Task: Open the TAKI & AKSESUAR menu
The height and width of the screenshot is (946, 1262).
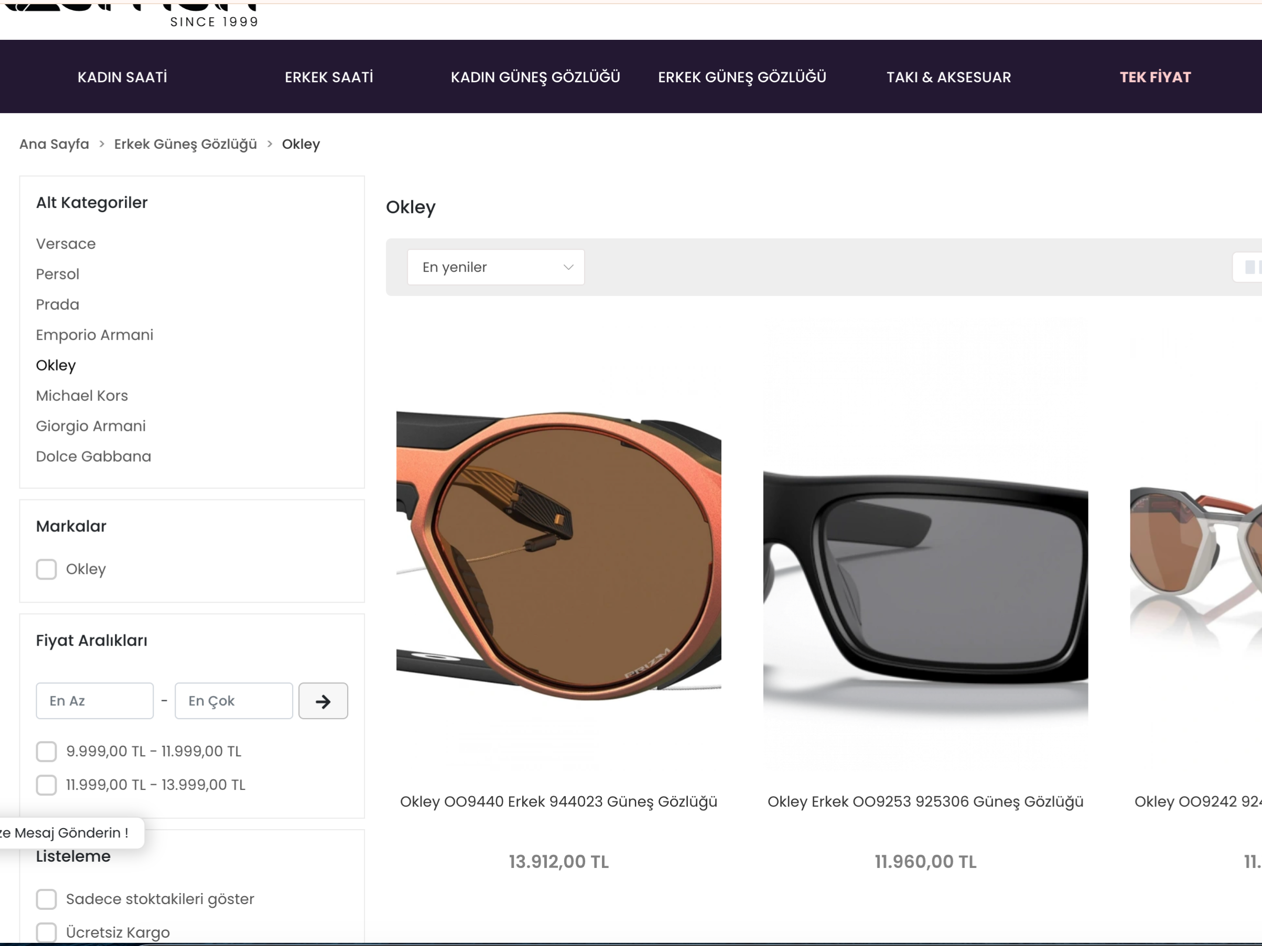Action: [948, 77]
